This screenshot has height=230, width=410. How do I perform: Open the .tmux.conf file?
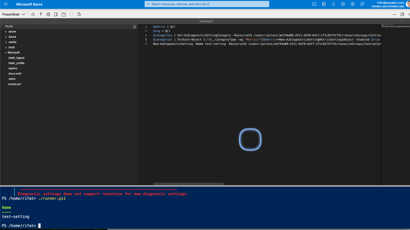[x=14, y=73]
